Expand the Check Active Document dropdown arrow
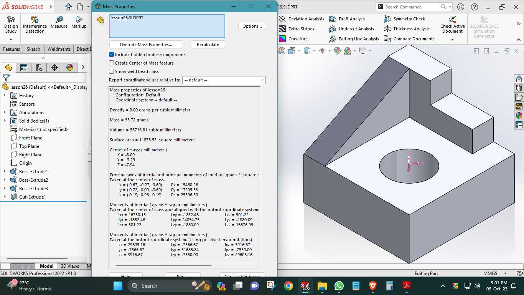524x295 pixels. (453, 40)
